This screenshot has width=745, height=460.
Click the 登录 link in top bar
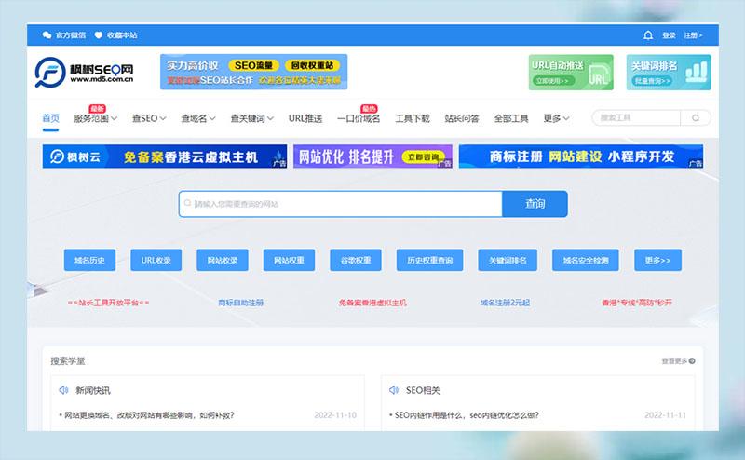(x=669, y=35)
